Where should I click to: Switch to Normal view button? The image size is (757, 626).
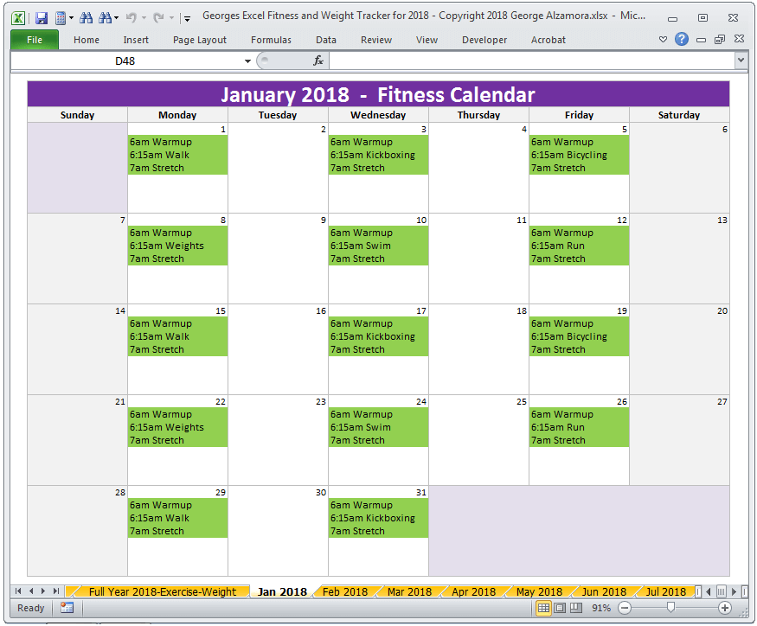tap(543, 608)
